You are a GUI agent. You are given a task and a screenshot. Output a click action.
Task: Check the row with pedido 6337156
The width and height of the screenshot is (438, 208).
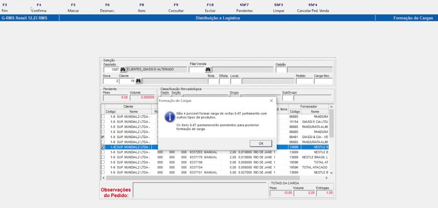[103, 162]
